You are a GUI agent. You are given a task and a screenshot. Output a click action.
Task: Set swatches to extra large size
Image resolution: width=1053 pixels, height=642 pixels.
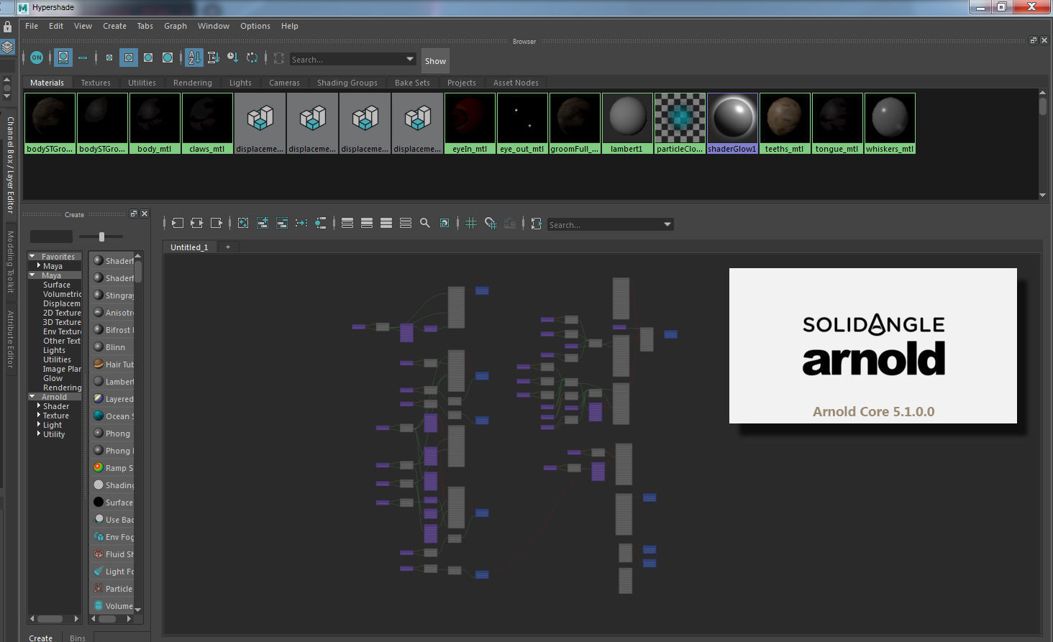tap(168, 58)
